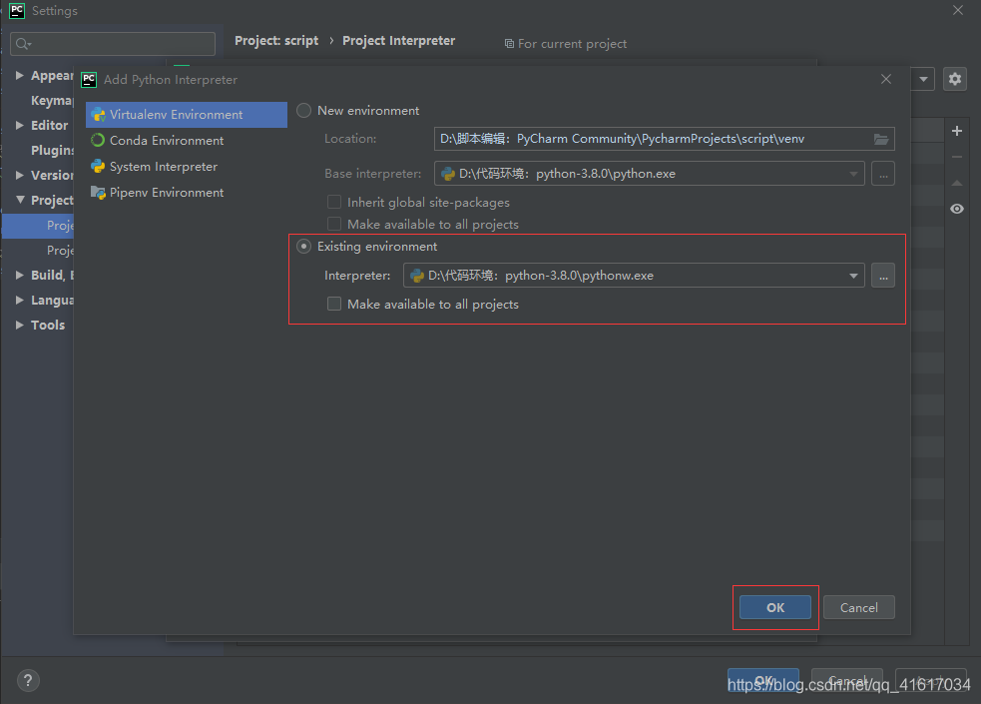981x704 pixels.
Task: Click the Conda green circle icon
Action: [x=98, y=140]
